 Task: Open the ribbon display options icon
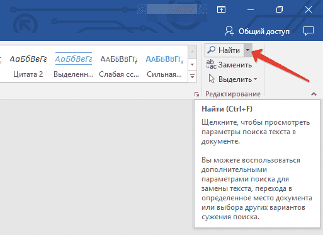[221, 9]
